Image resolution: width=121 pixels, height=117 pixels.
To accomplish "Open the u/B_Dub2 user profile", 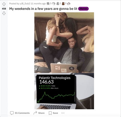I will (x=25, y=4).
